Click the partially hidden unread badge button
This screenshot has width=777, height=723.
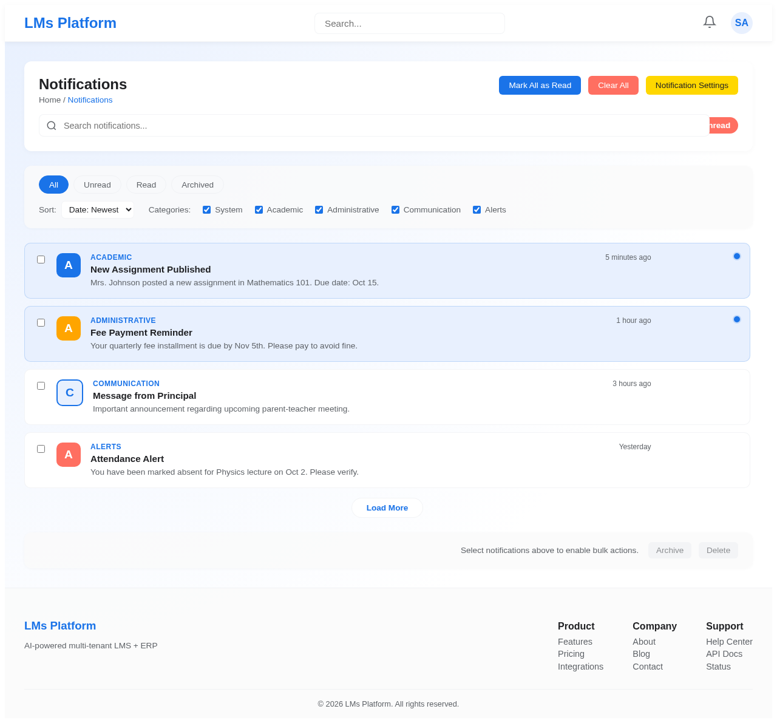coord(724,126)
